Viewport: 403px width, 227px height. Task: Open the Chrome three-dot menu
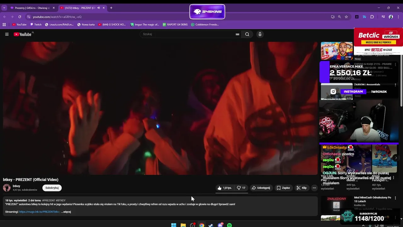click(398, 17)
